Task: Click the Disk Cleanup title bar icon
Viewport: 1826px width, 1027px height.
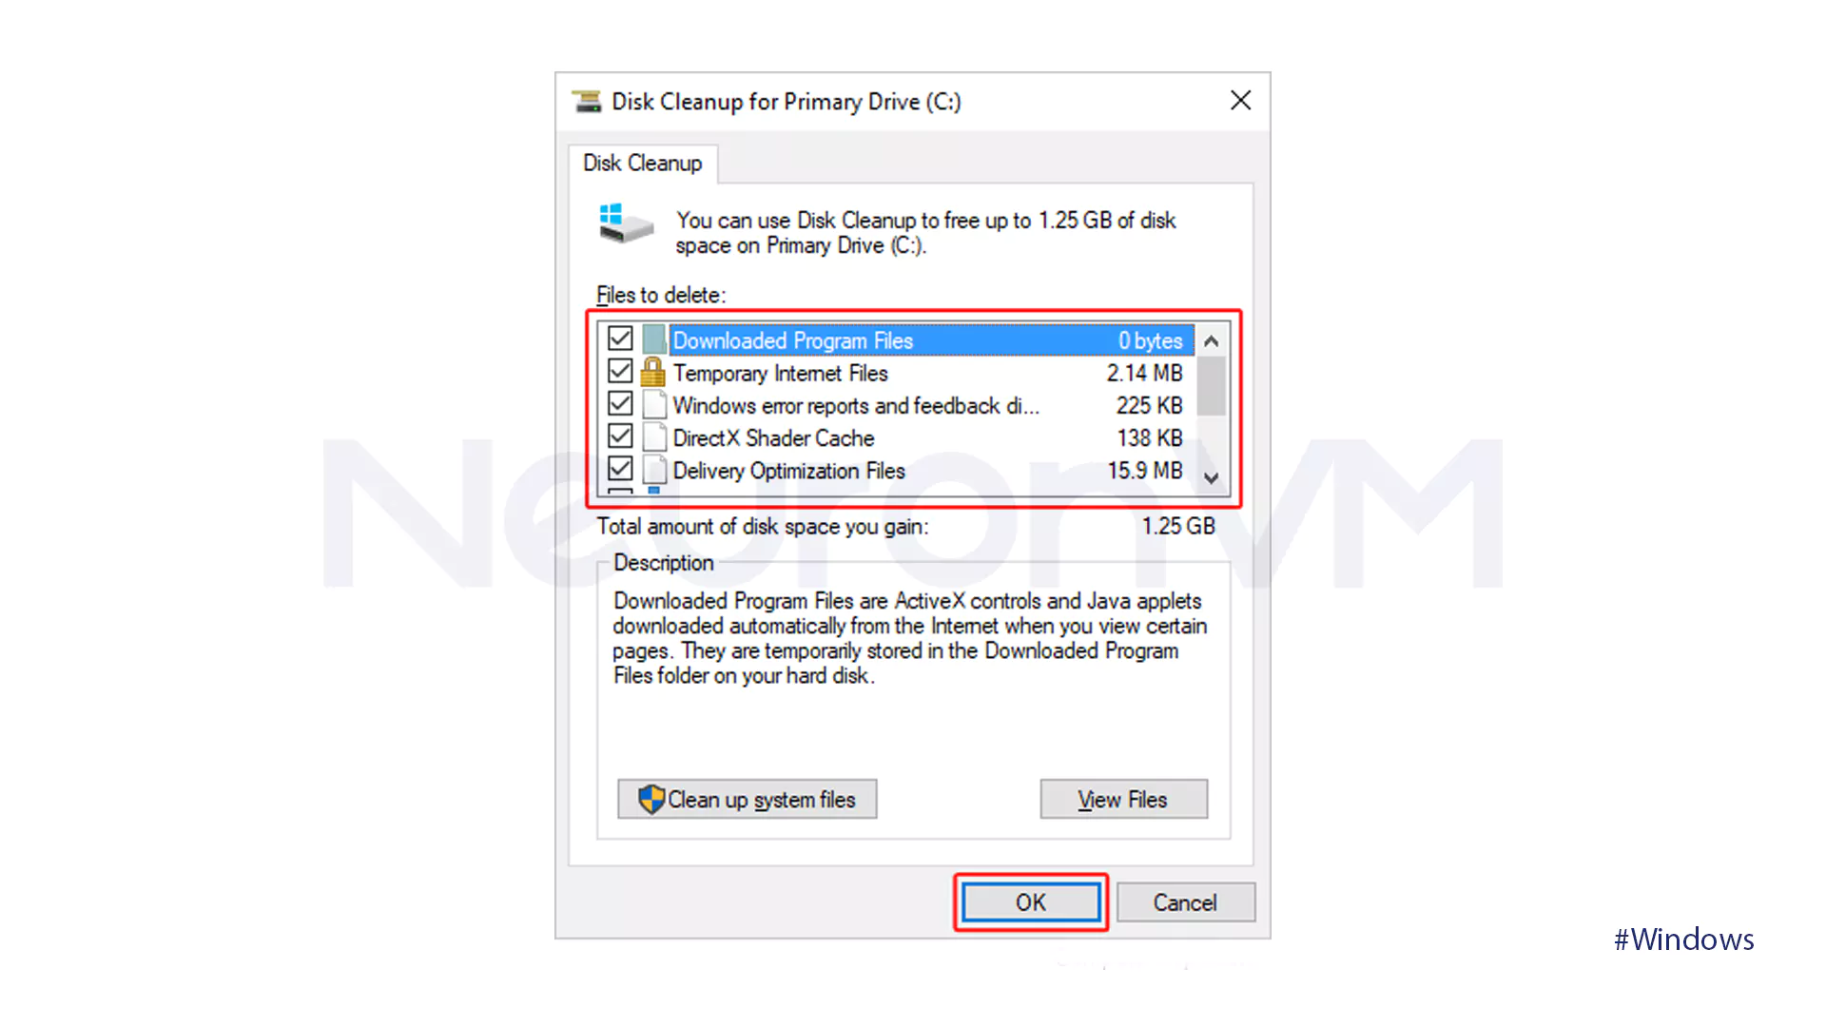Action: [587, 101]
